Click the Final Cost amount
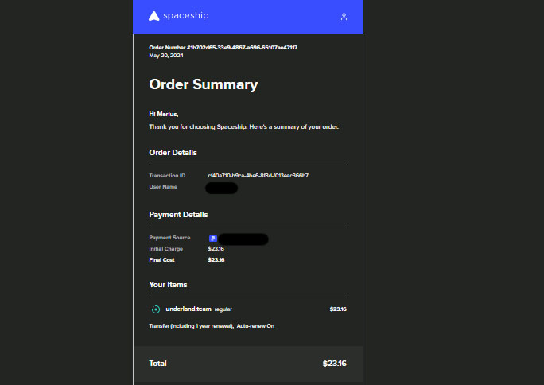The image size is (544, 385). [216, 260]
